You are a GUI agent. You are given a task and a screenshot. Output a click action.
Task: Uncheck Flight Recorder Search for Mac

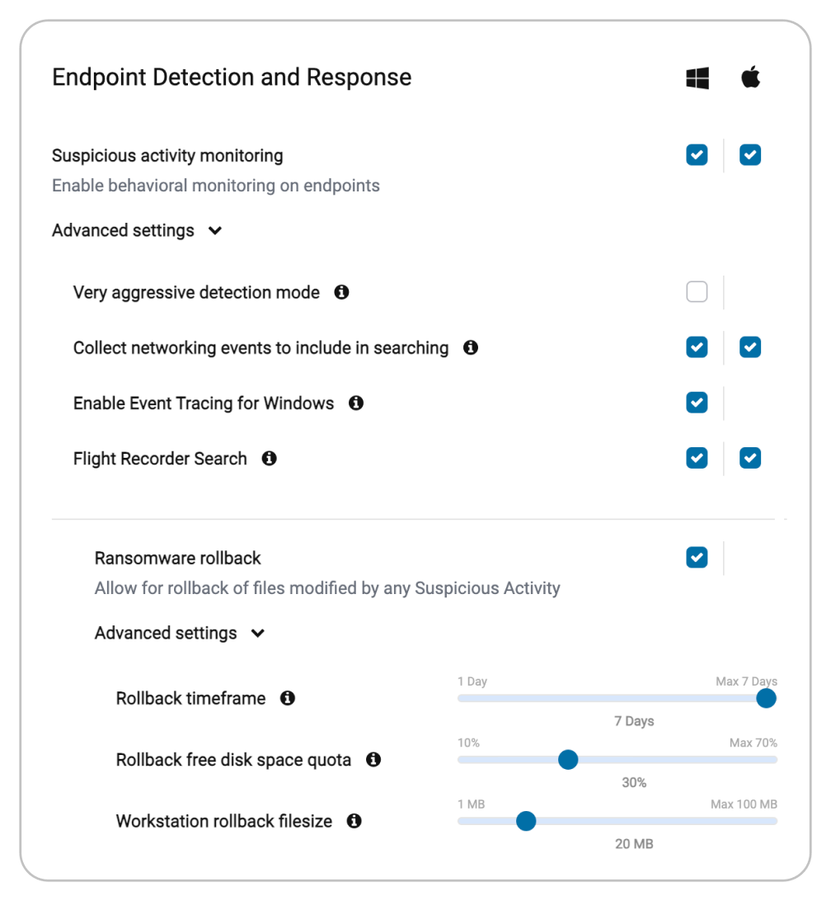(750, 458)
